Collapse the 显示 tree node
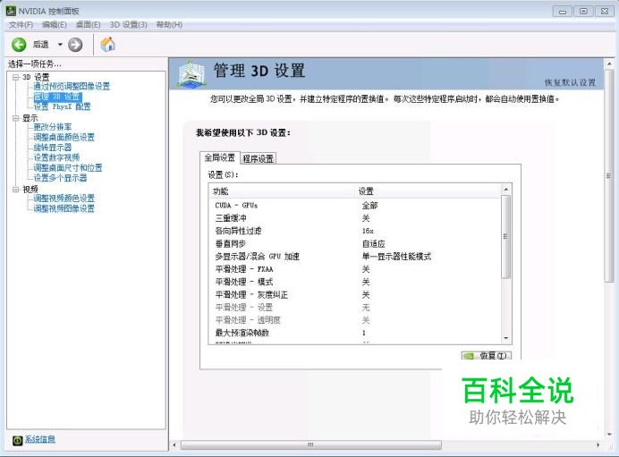Image resolution: width=619 pixels, height=457 pixels. [x=16, y=118]
